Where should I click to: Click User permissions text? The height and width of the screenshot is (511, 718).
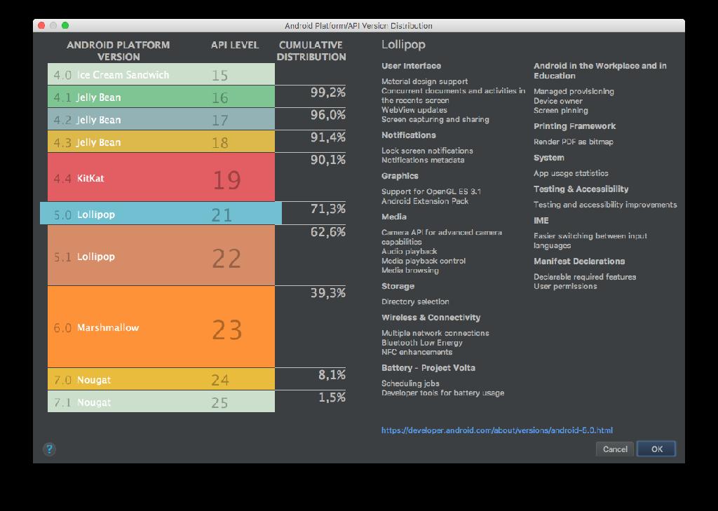565,287
